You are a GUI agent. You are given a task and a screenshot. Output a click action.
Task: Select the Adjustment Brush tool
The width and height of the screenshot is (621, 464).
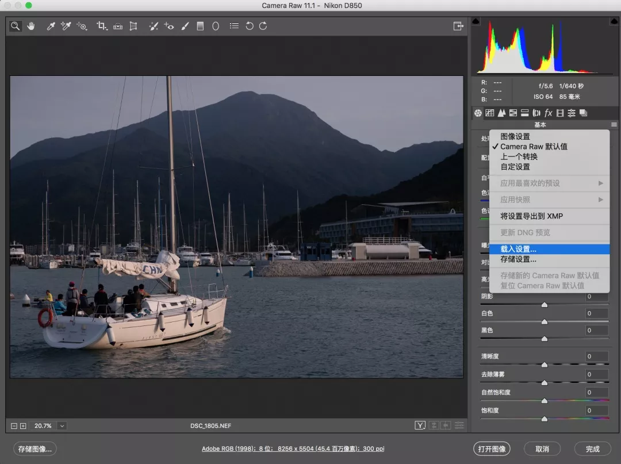click(x=185, y=26)
